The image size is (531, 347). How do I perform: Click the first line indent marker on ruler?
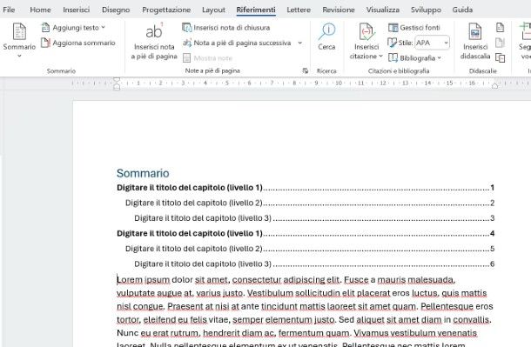pyautogui.click(x=117, y=80)
